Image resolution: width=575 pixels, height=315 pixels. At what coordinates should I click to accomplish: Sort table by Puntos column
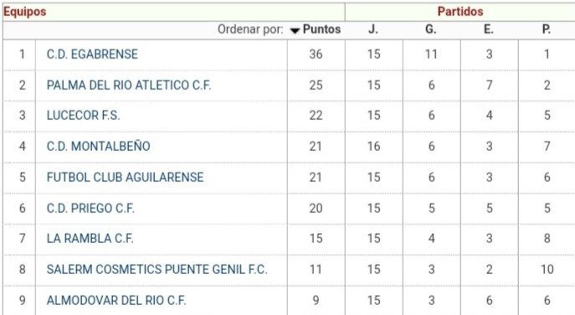[321, 29]
